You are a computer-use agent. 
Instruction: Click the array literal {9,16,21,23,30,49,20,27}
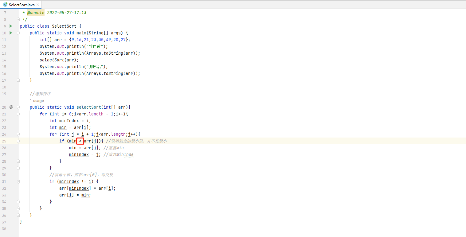pos(99,40)
